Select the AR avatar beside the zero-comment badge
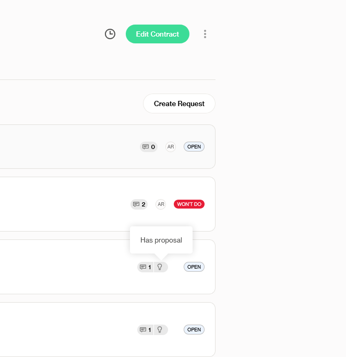Screen dimensions: 346x357 point(171,147)
